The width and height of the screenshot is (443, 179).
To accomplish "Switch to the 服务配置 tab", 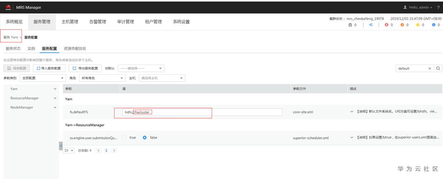I will pyautogui.click(x=49, y=48).
